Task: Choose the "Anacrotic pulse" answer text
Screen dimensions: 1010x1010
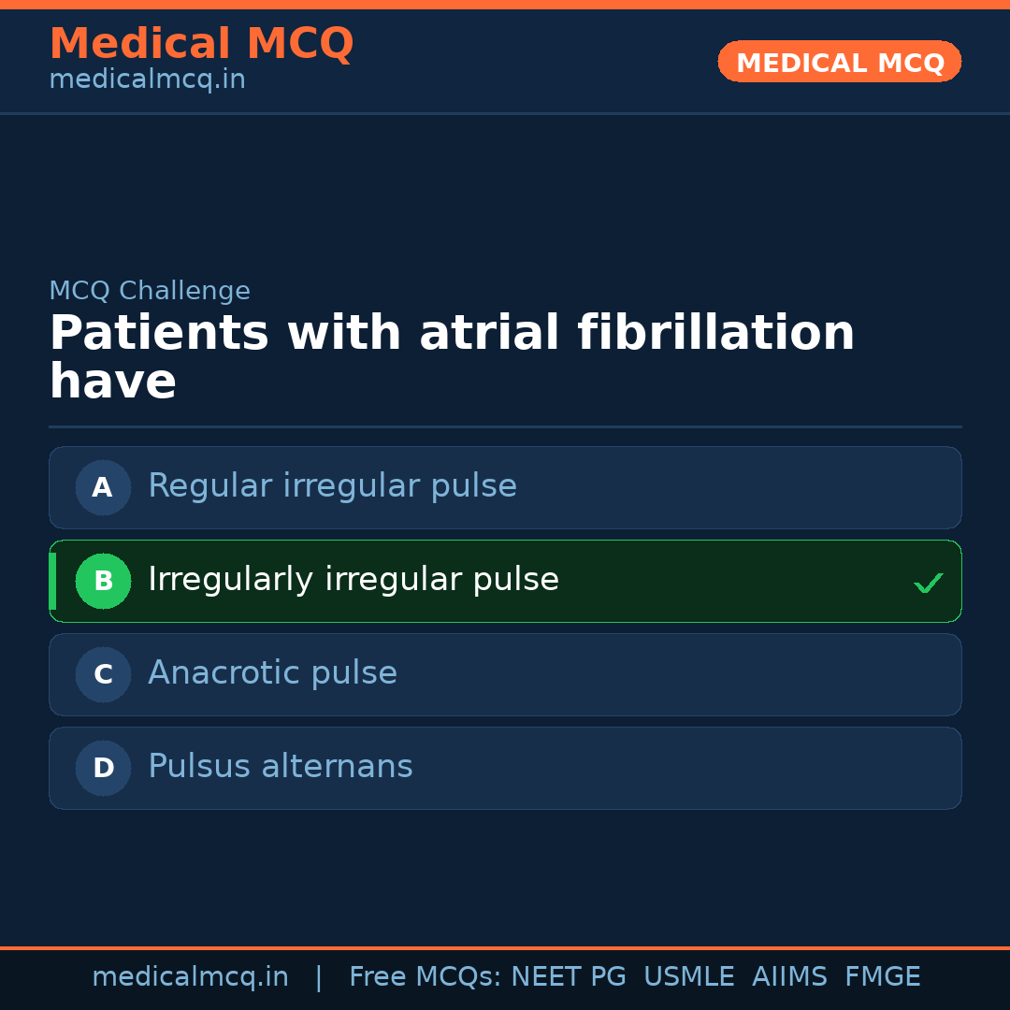Action: coord(272,673)
